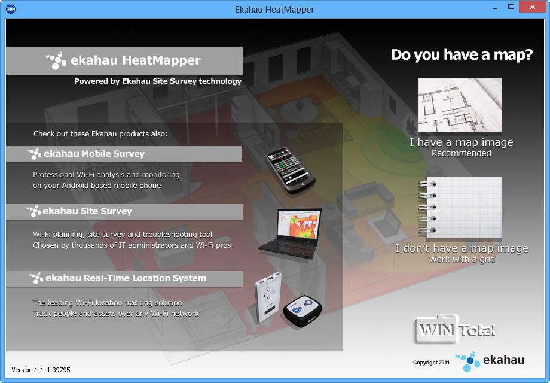Click the laptop Site Survey image
This screenshot has width=550, height=383.
pyautogui.click(x=291, y=233)
